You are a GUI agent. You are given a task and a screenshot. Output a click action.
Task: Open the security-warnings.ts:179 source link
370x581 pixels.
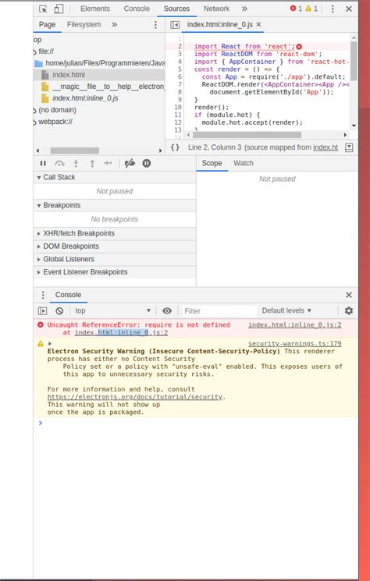tap(295, 344)
